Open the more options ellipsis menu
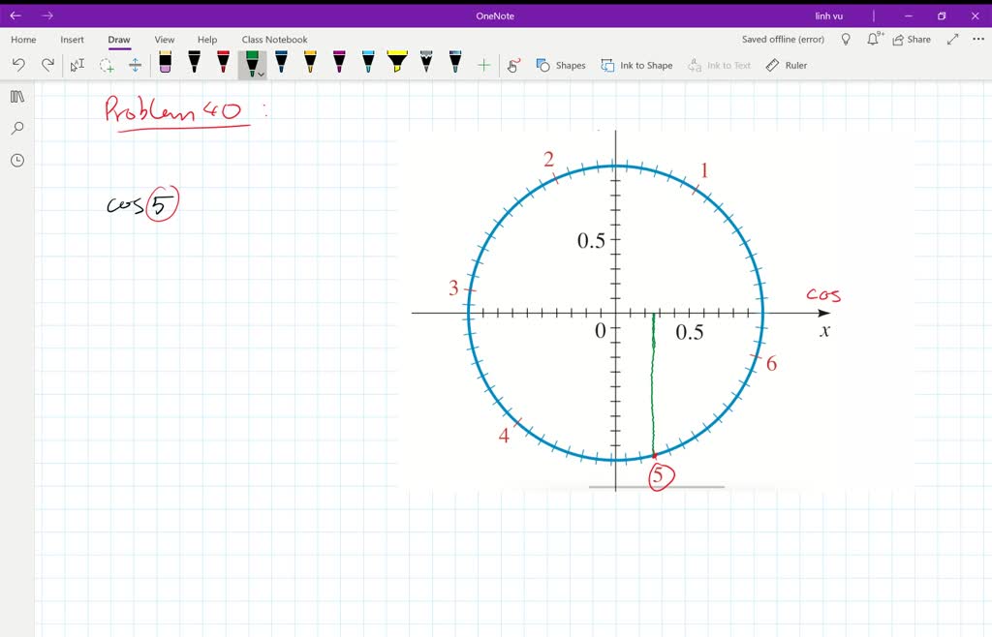This screenshot has width=992, height=637. pos(978,39)
